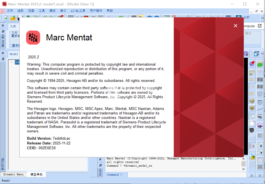Click the green solid block icon

pyautogui.click(x=260, y=64)
